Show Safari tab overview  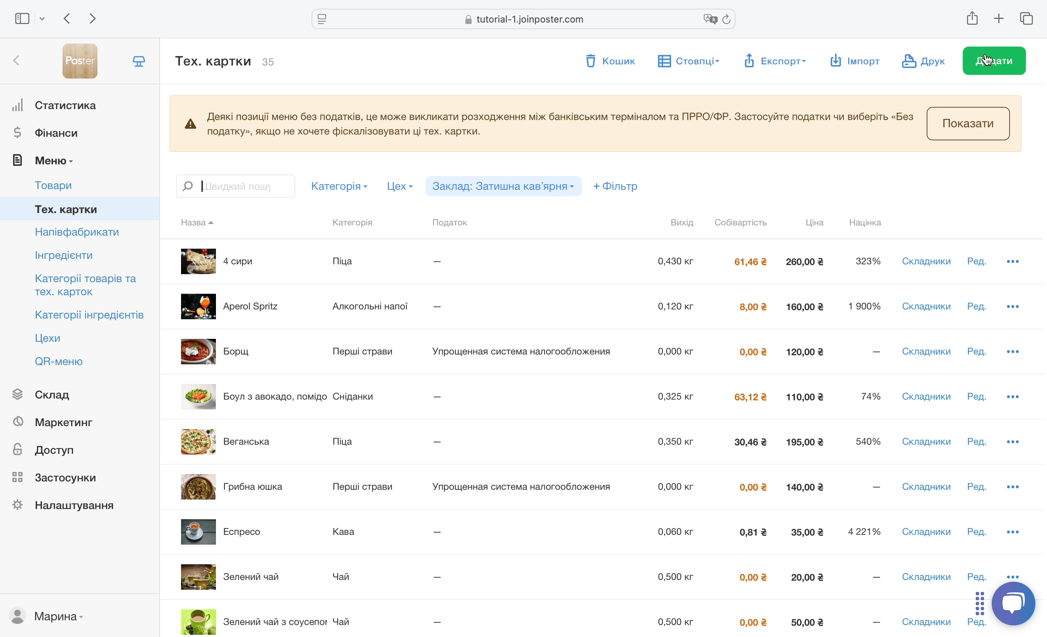(1027, 19)
